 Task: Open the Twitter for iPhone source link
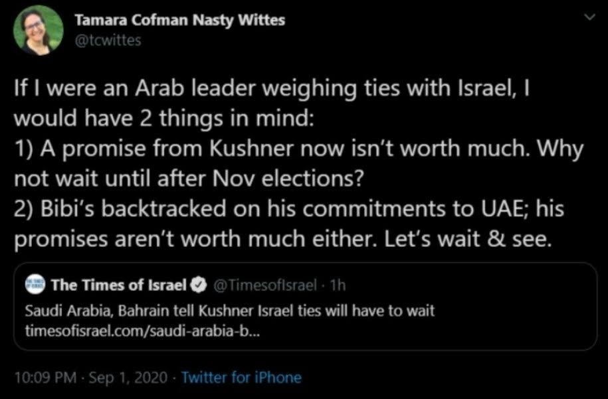[241, 377]
